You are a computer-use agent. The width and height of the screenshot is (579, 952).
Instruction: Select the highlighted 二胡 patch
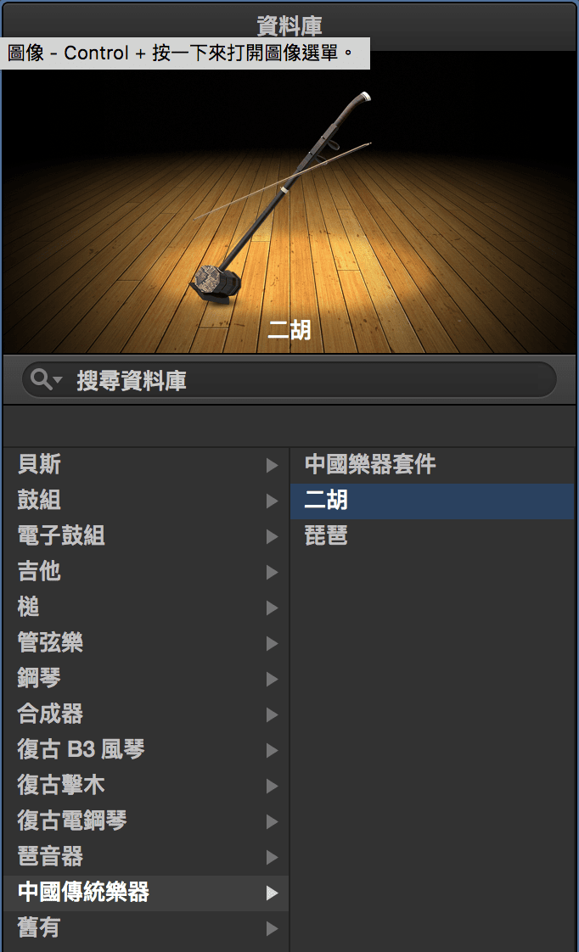[432, 501]
